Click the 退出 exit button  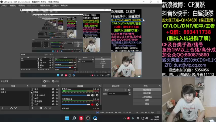(147, 104)
